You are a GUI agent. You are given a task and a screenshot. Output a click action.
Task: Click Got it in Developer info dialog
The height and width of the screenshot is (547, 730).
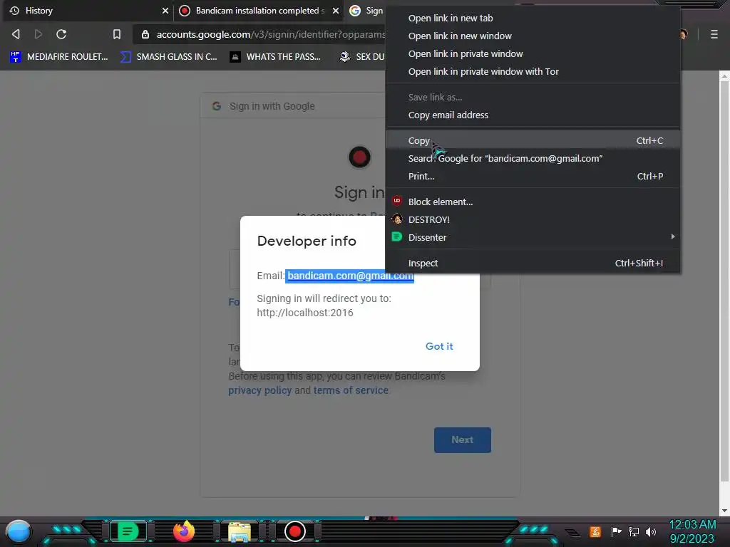(439, 346)
